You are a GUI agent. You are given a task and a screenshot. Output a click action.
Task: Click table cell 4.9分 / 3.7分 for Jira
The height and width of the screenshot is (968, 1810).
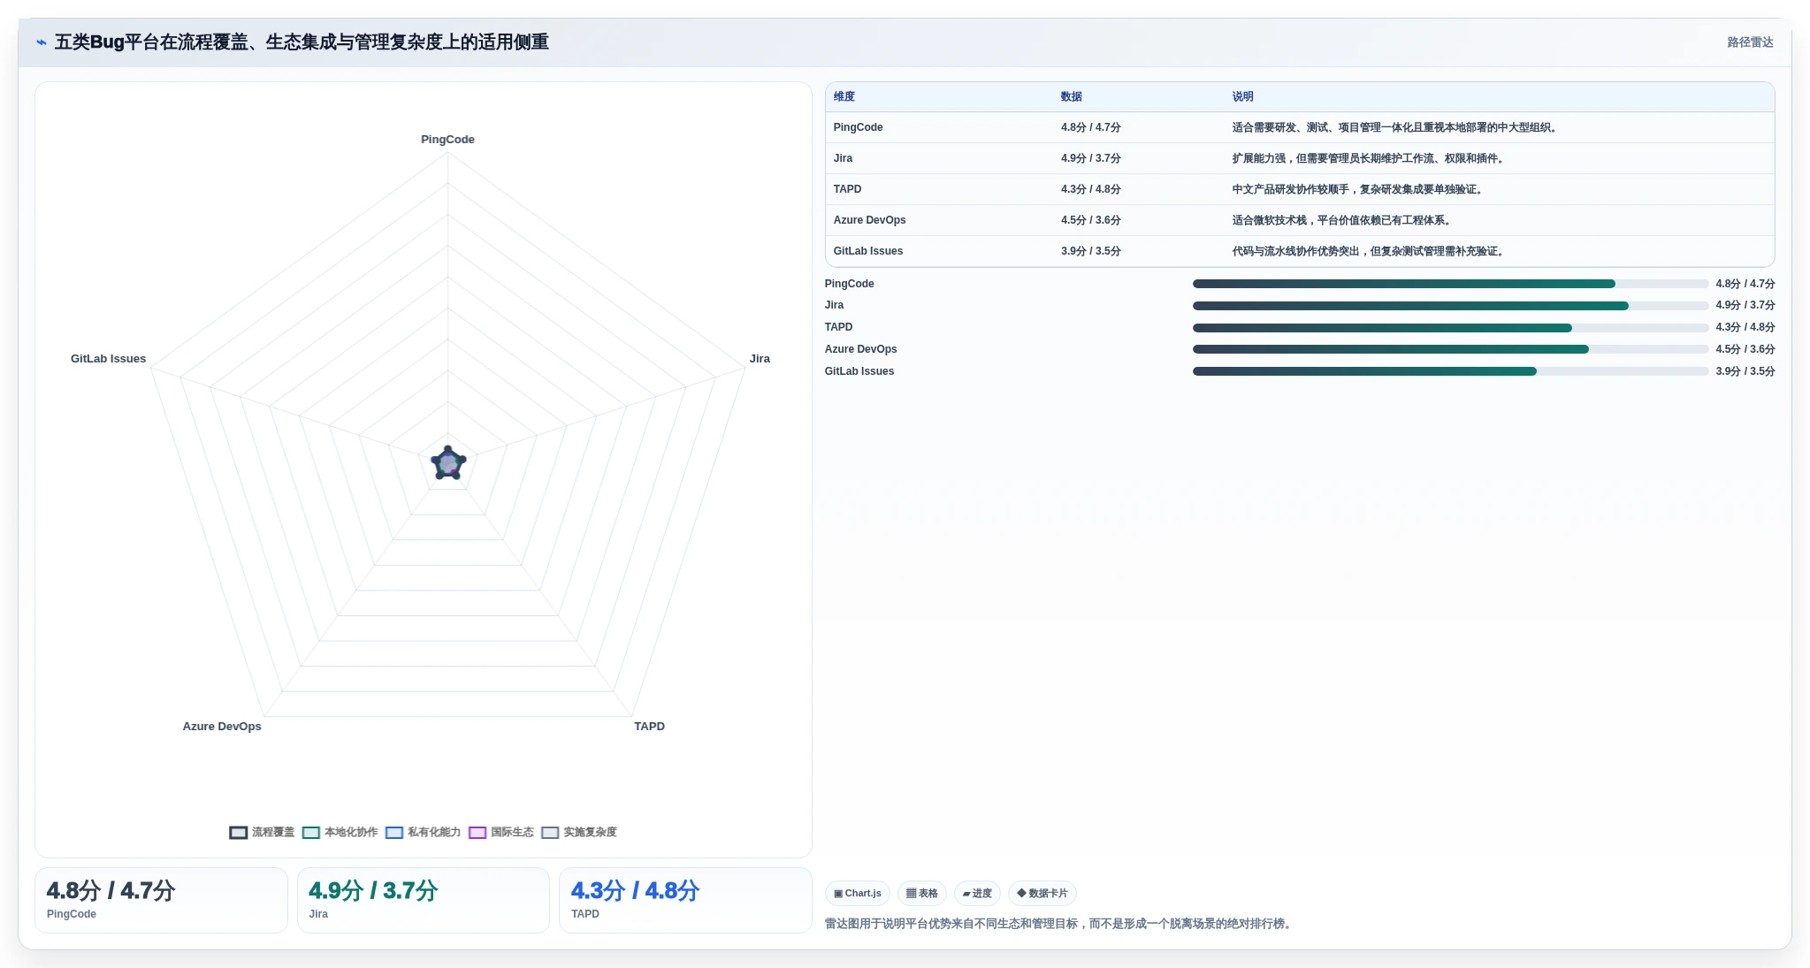tap(1090, 158)
